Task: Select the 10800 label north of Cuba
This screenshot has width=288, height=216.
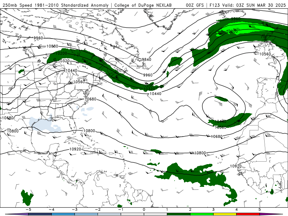Action: (x=89, y=131)
